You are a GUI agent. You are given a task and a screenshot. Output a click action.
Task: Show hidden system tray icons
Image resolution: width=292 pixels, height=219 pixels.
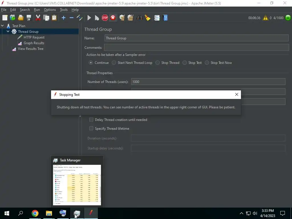(241, 213)
